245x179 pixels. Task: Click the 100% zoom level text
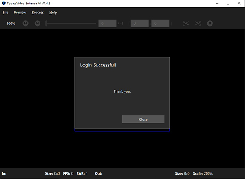tap(11, 24)
